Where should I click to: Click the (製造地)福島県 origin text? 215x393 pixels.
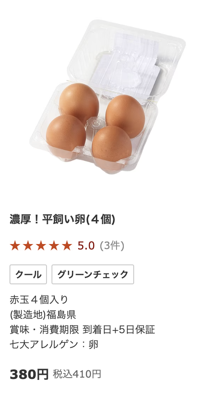click(43, 315)
